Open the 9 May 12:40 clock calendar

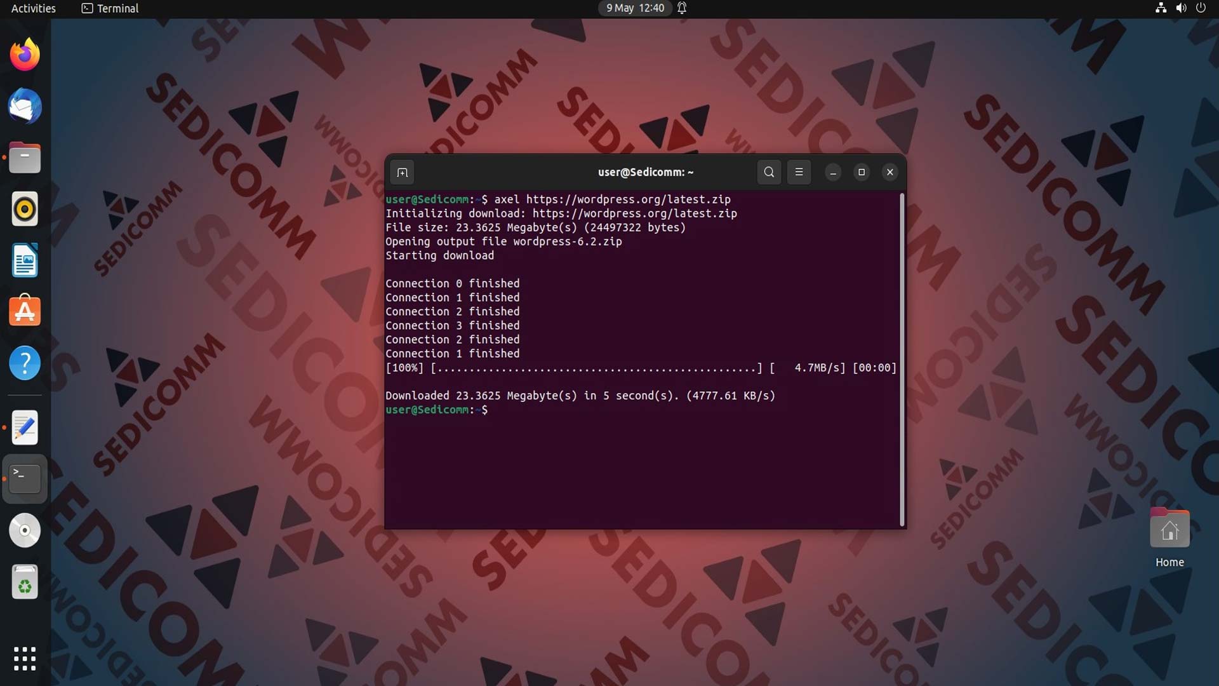pyautogui.click(x=635, y=8)
